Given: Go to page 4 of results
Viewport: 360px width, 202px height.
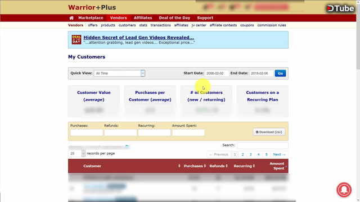Looking at the screenshot, I should pos(259,154).
